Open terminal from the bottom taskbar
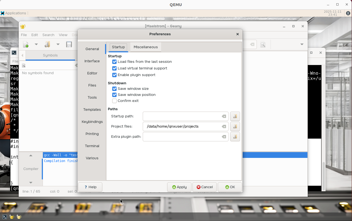This screenshot has width=352, height=221. click(5, 217)
